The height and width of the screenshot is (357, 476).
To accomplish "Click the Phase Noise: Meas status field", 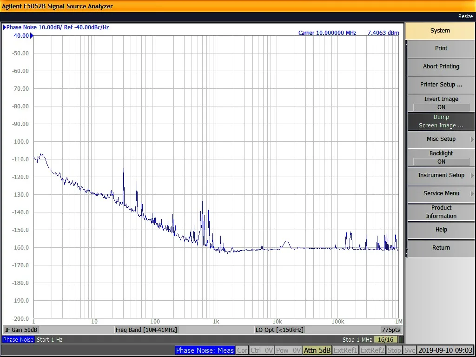I will [205, 350].
